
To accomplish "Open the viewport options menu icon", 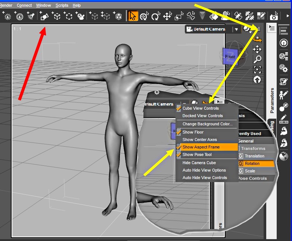I will point(258,29).
